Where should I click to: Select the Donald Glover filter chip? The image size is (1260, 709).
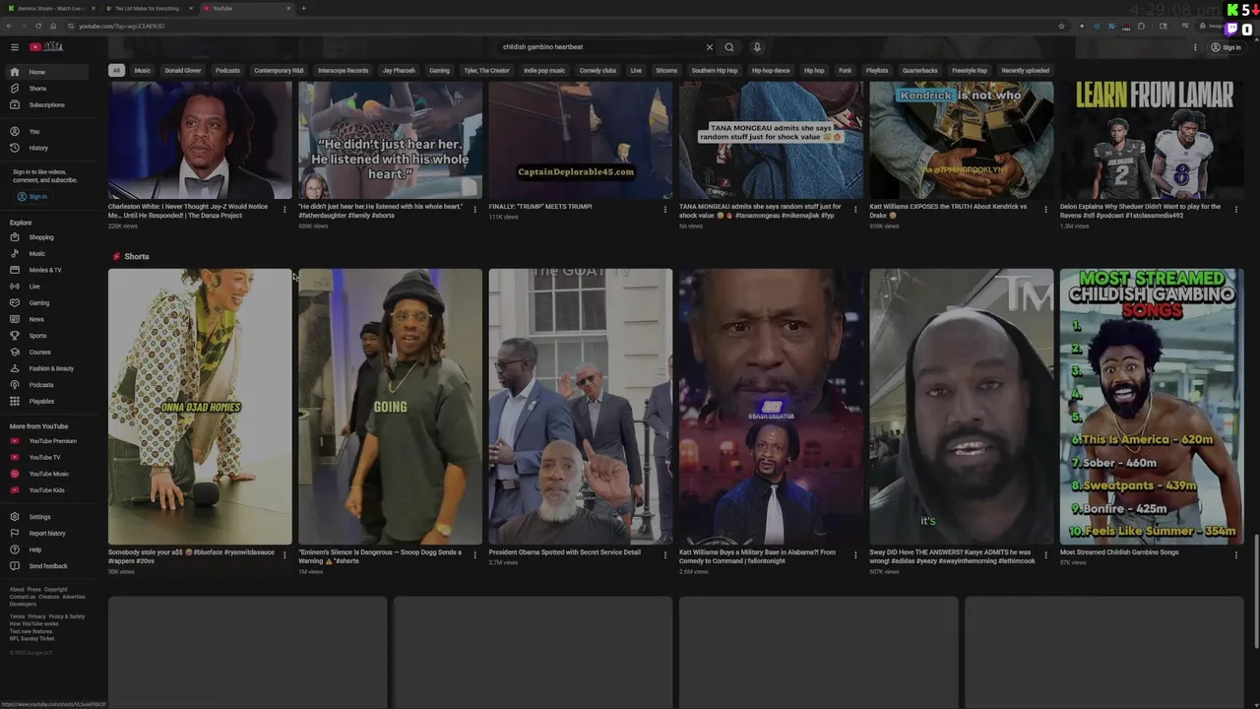coord(183,71)
